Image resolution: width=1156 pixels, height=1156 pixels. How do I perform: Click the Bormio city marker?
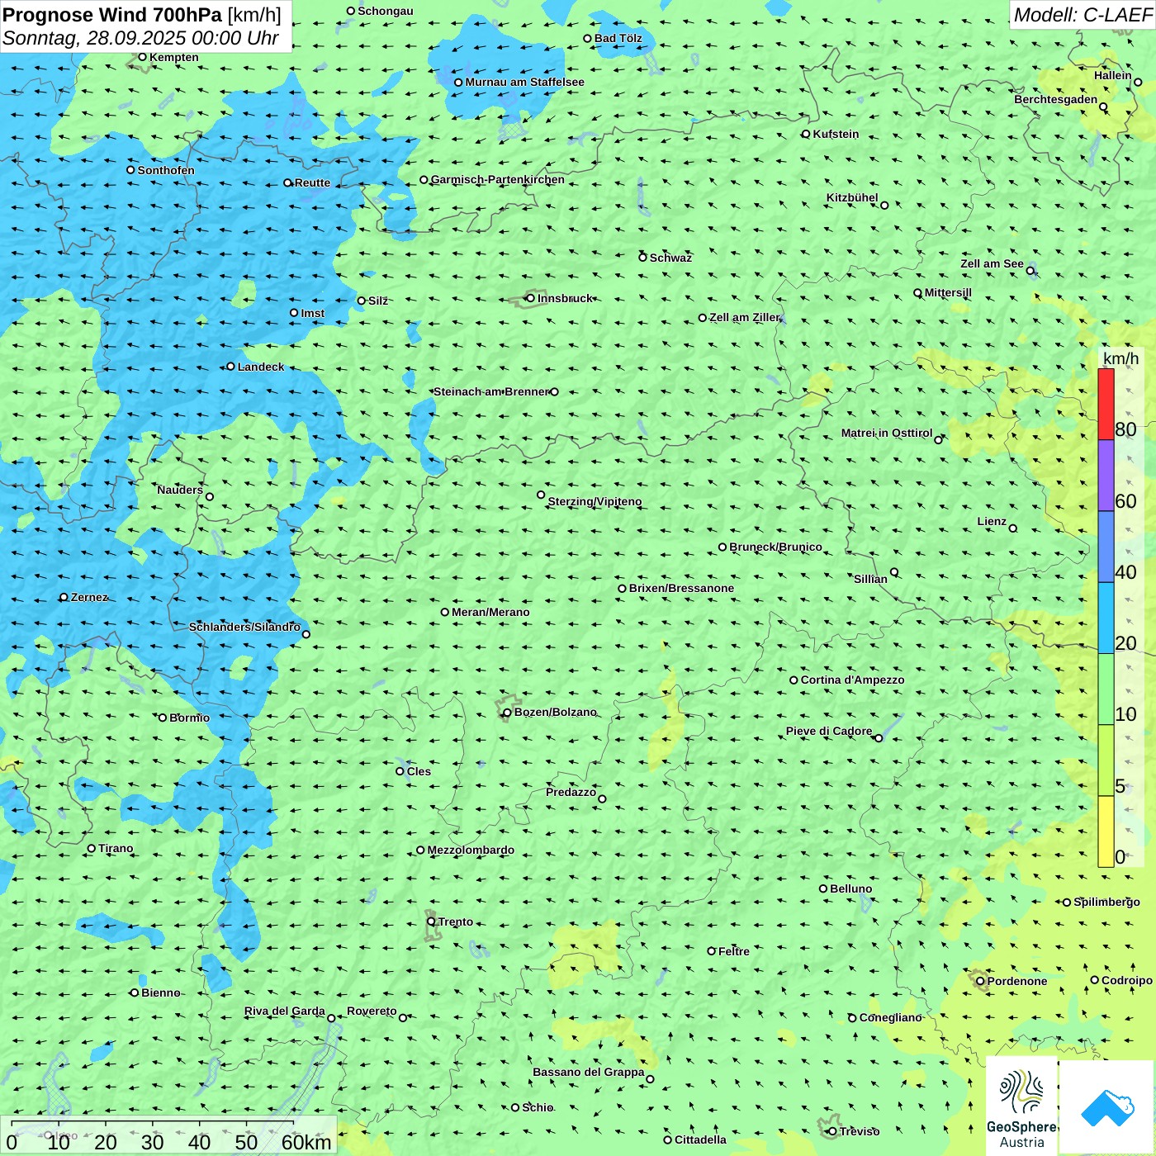[163, 718]
